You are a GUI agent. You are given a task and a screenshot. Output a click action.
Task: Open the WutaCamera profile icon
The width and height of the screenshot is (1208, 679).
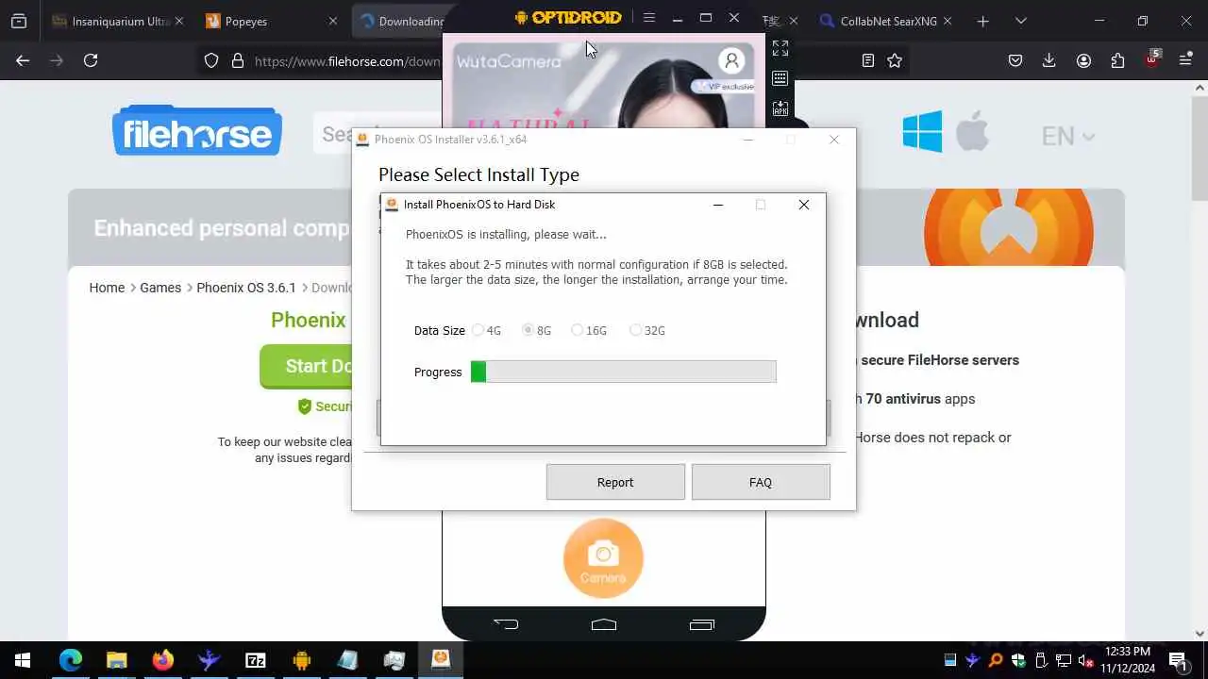[x=731, y=60]
